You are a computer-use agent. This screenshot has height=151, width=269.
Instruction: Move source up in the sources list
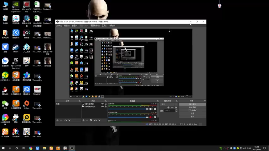(95, 120)
